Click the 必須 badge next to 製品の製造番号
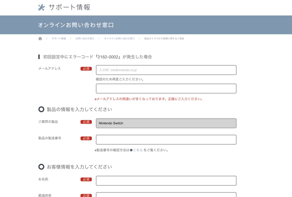This screenshot has width=292, height=197. [x=86, y=138]
